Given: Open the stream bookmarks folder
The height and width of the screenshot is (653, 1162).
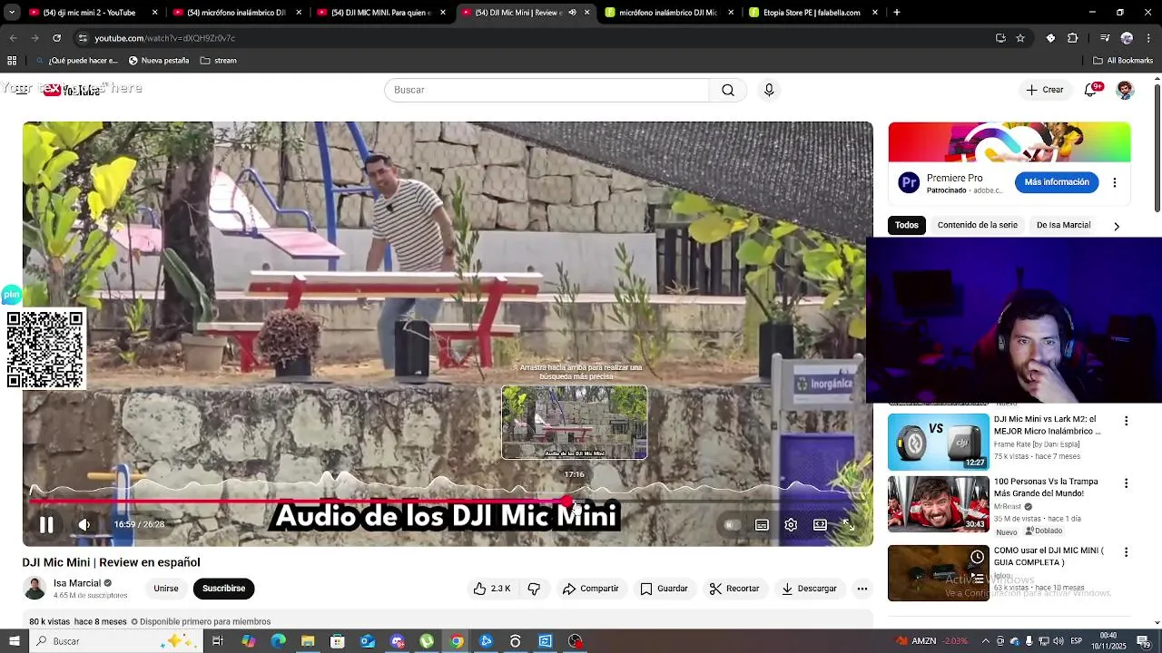Looking at the screenshot, I should pyautogui.click(x=218, y=61).
